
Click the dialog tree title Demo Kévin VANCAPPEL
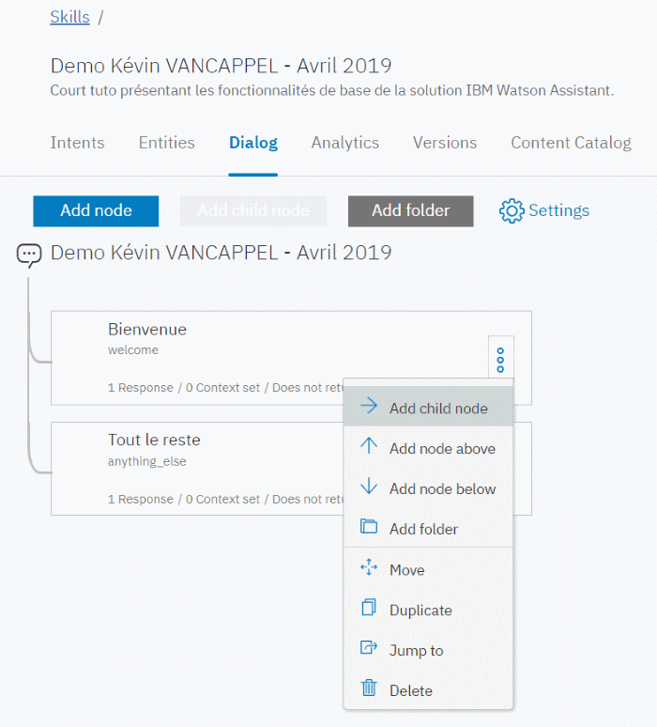pos(221,253)
